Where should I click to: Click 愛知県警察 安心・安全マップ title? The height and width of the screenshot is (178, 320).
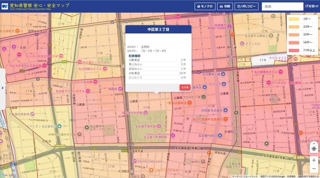pyautogui.click(x=39, y=5)
